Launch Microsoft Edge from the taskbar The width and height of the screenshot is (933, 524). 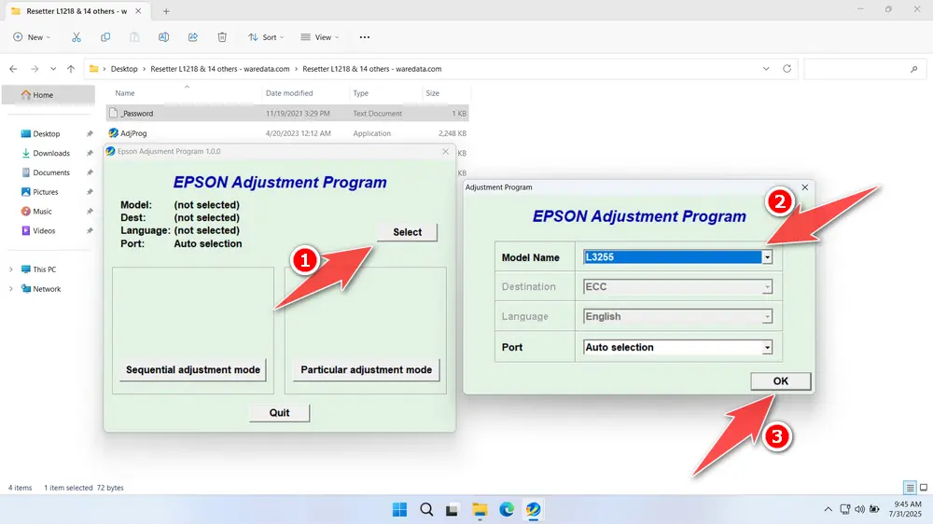click(x=507, y=510)
